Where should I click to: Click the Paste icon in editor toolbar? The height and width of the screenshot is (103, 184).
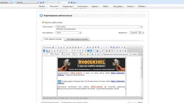point(73,47)
